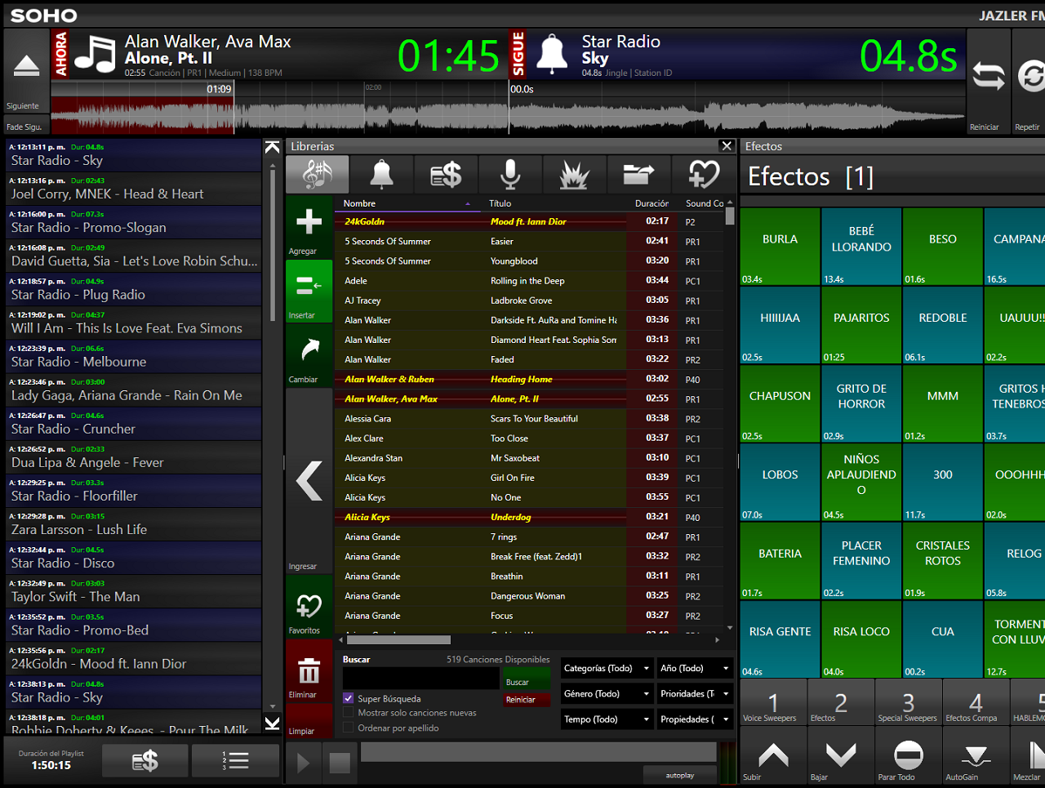The height and width of the screenshot is (788, 1045).
Task: Click the playlist vertical scrollbar
Action: pos(273,245)
